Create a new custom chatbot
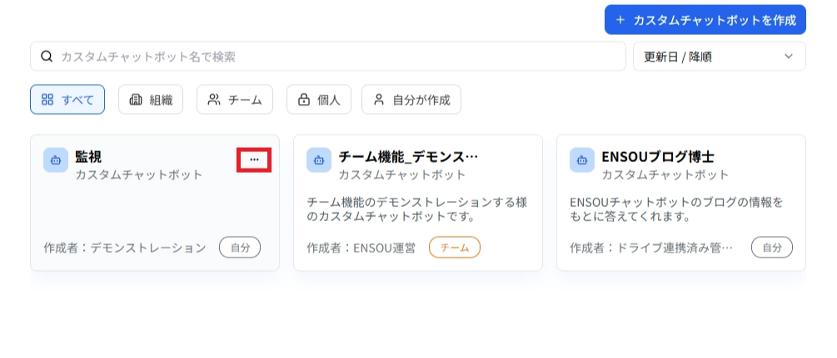 tap(705, 20)
